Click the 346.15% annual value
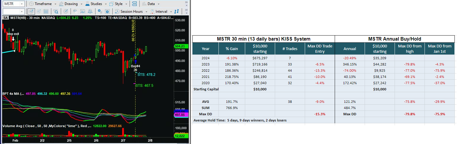This screenshot has height=144, width=461. coord(350,64)
